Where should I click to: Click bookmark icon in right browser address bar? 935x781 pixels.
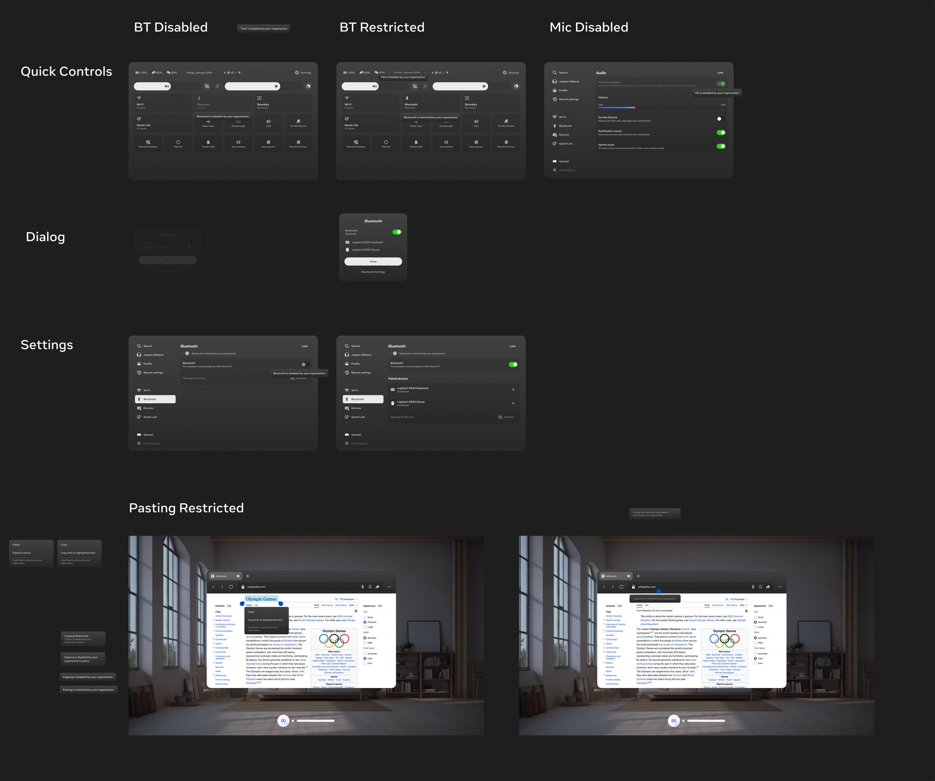[x=760, y=587]
